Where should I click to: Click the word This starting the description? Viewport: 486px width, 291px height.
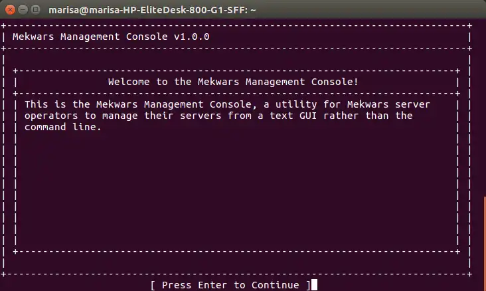coord(36,105)
